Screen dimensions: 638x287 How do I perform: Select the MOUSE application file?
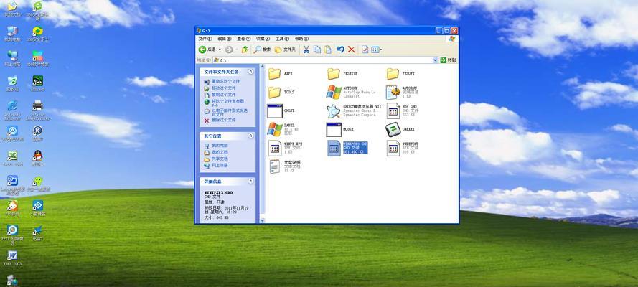click(x=334, y=129)
